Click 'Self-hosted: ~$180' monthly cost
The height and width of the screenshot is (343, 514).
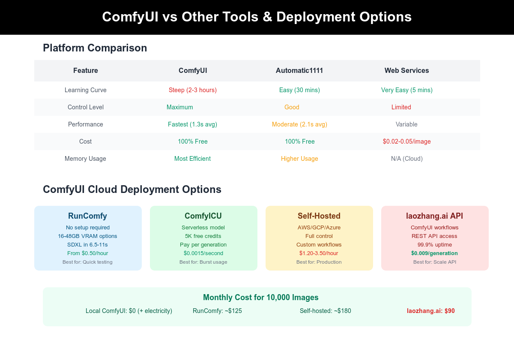(x=326, y=311)
